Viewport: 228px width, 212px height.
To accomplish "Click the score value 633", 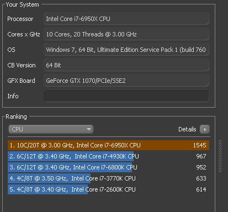I will pos(201,178).
